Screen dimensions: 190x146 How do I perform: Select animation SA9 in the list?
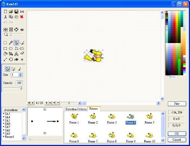pyautogui.click(x=7, y=133)
